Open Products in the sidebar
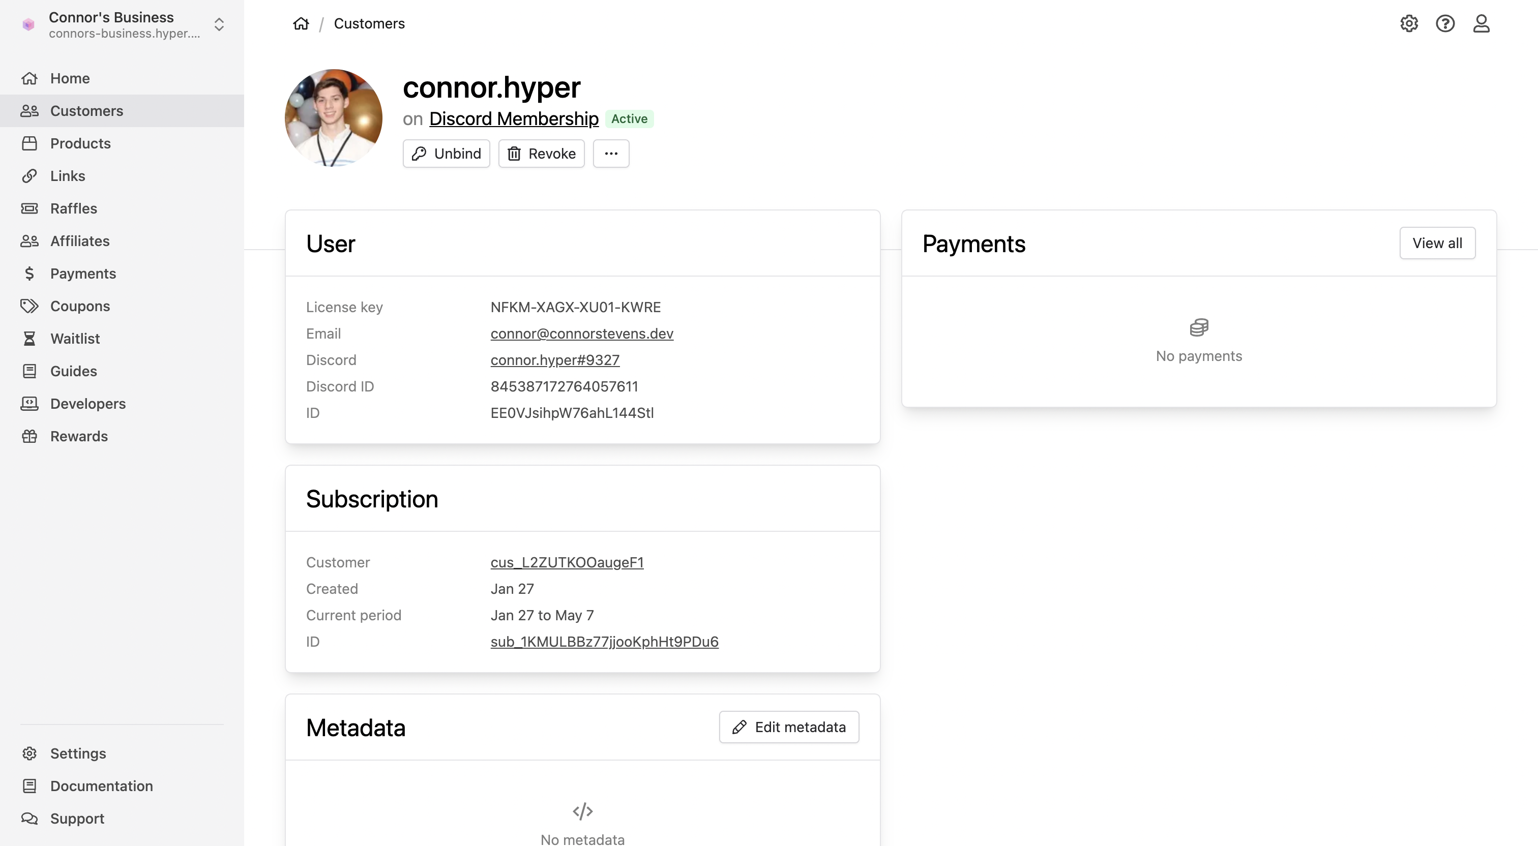1538x846 pixels. pyautogui.click(x=80, y=143)
